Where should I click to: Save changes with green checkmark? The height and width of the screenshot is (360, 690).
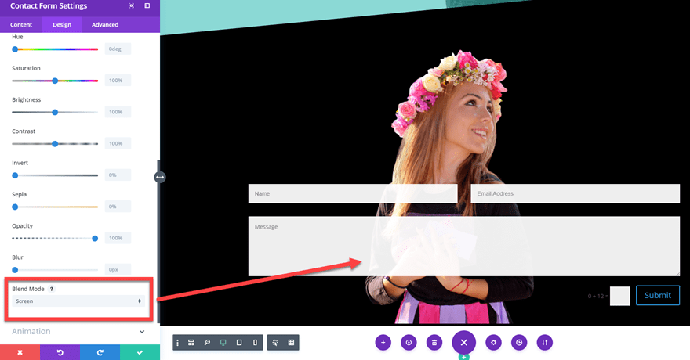[x=140, y=352]
